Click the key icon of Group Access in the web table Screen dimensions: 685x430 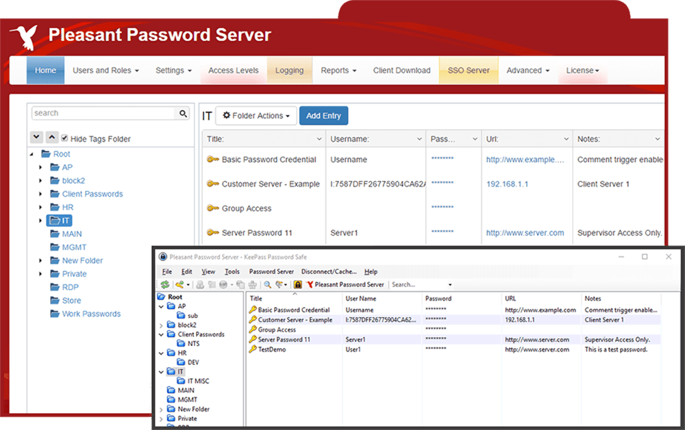(x=213, y=209)
